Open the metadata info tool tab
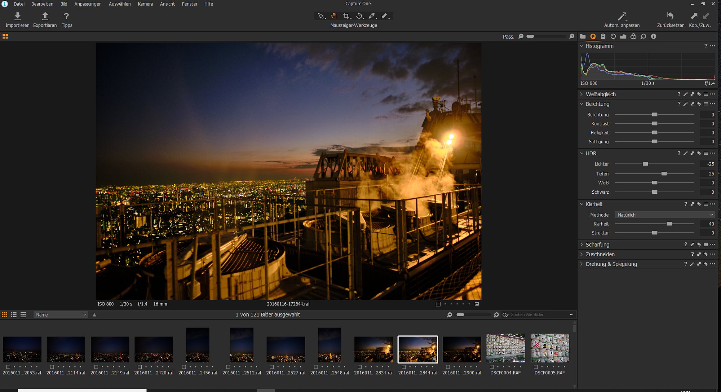This screenshot has height=392, width=721. (x=654, y=36)
